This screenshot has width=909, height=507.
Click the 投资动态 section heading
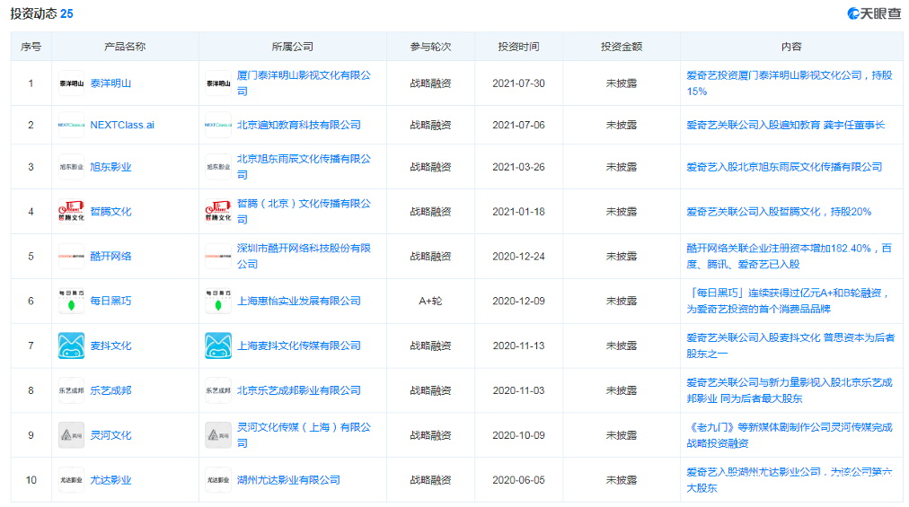[35, 13]
